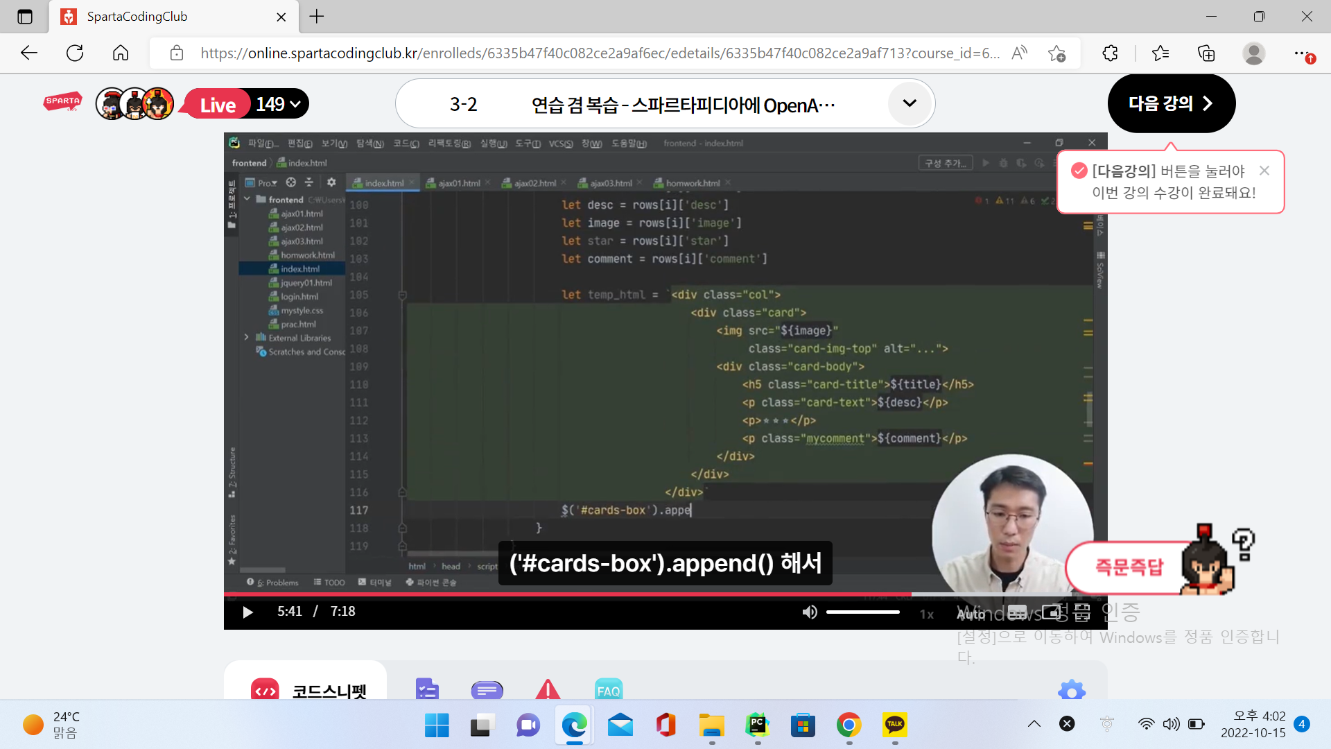Open the tab actions menu icon
1331x749 pixels.
point(25,17)
